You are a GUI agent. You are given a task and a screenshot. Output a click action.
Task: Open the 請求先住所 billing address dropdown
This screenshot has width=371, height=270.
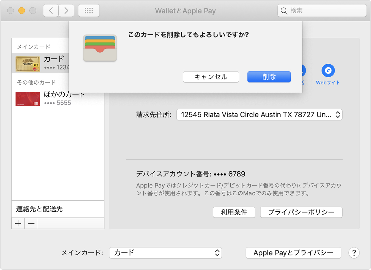tap(259, 115)
